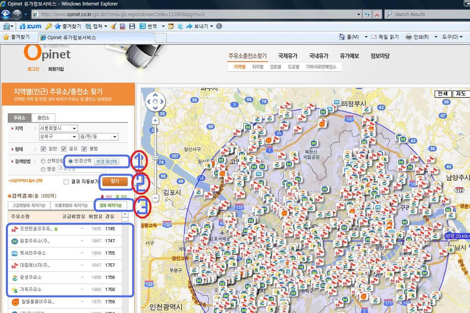Open the 보내기 dropdown arrow

tap(212, 26)
